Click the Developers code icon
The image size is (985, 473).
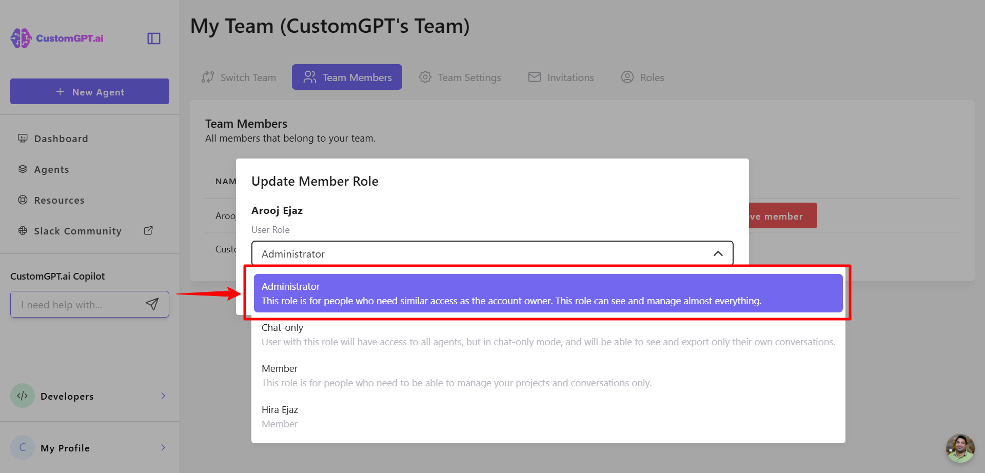[23, 396]
